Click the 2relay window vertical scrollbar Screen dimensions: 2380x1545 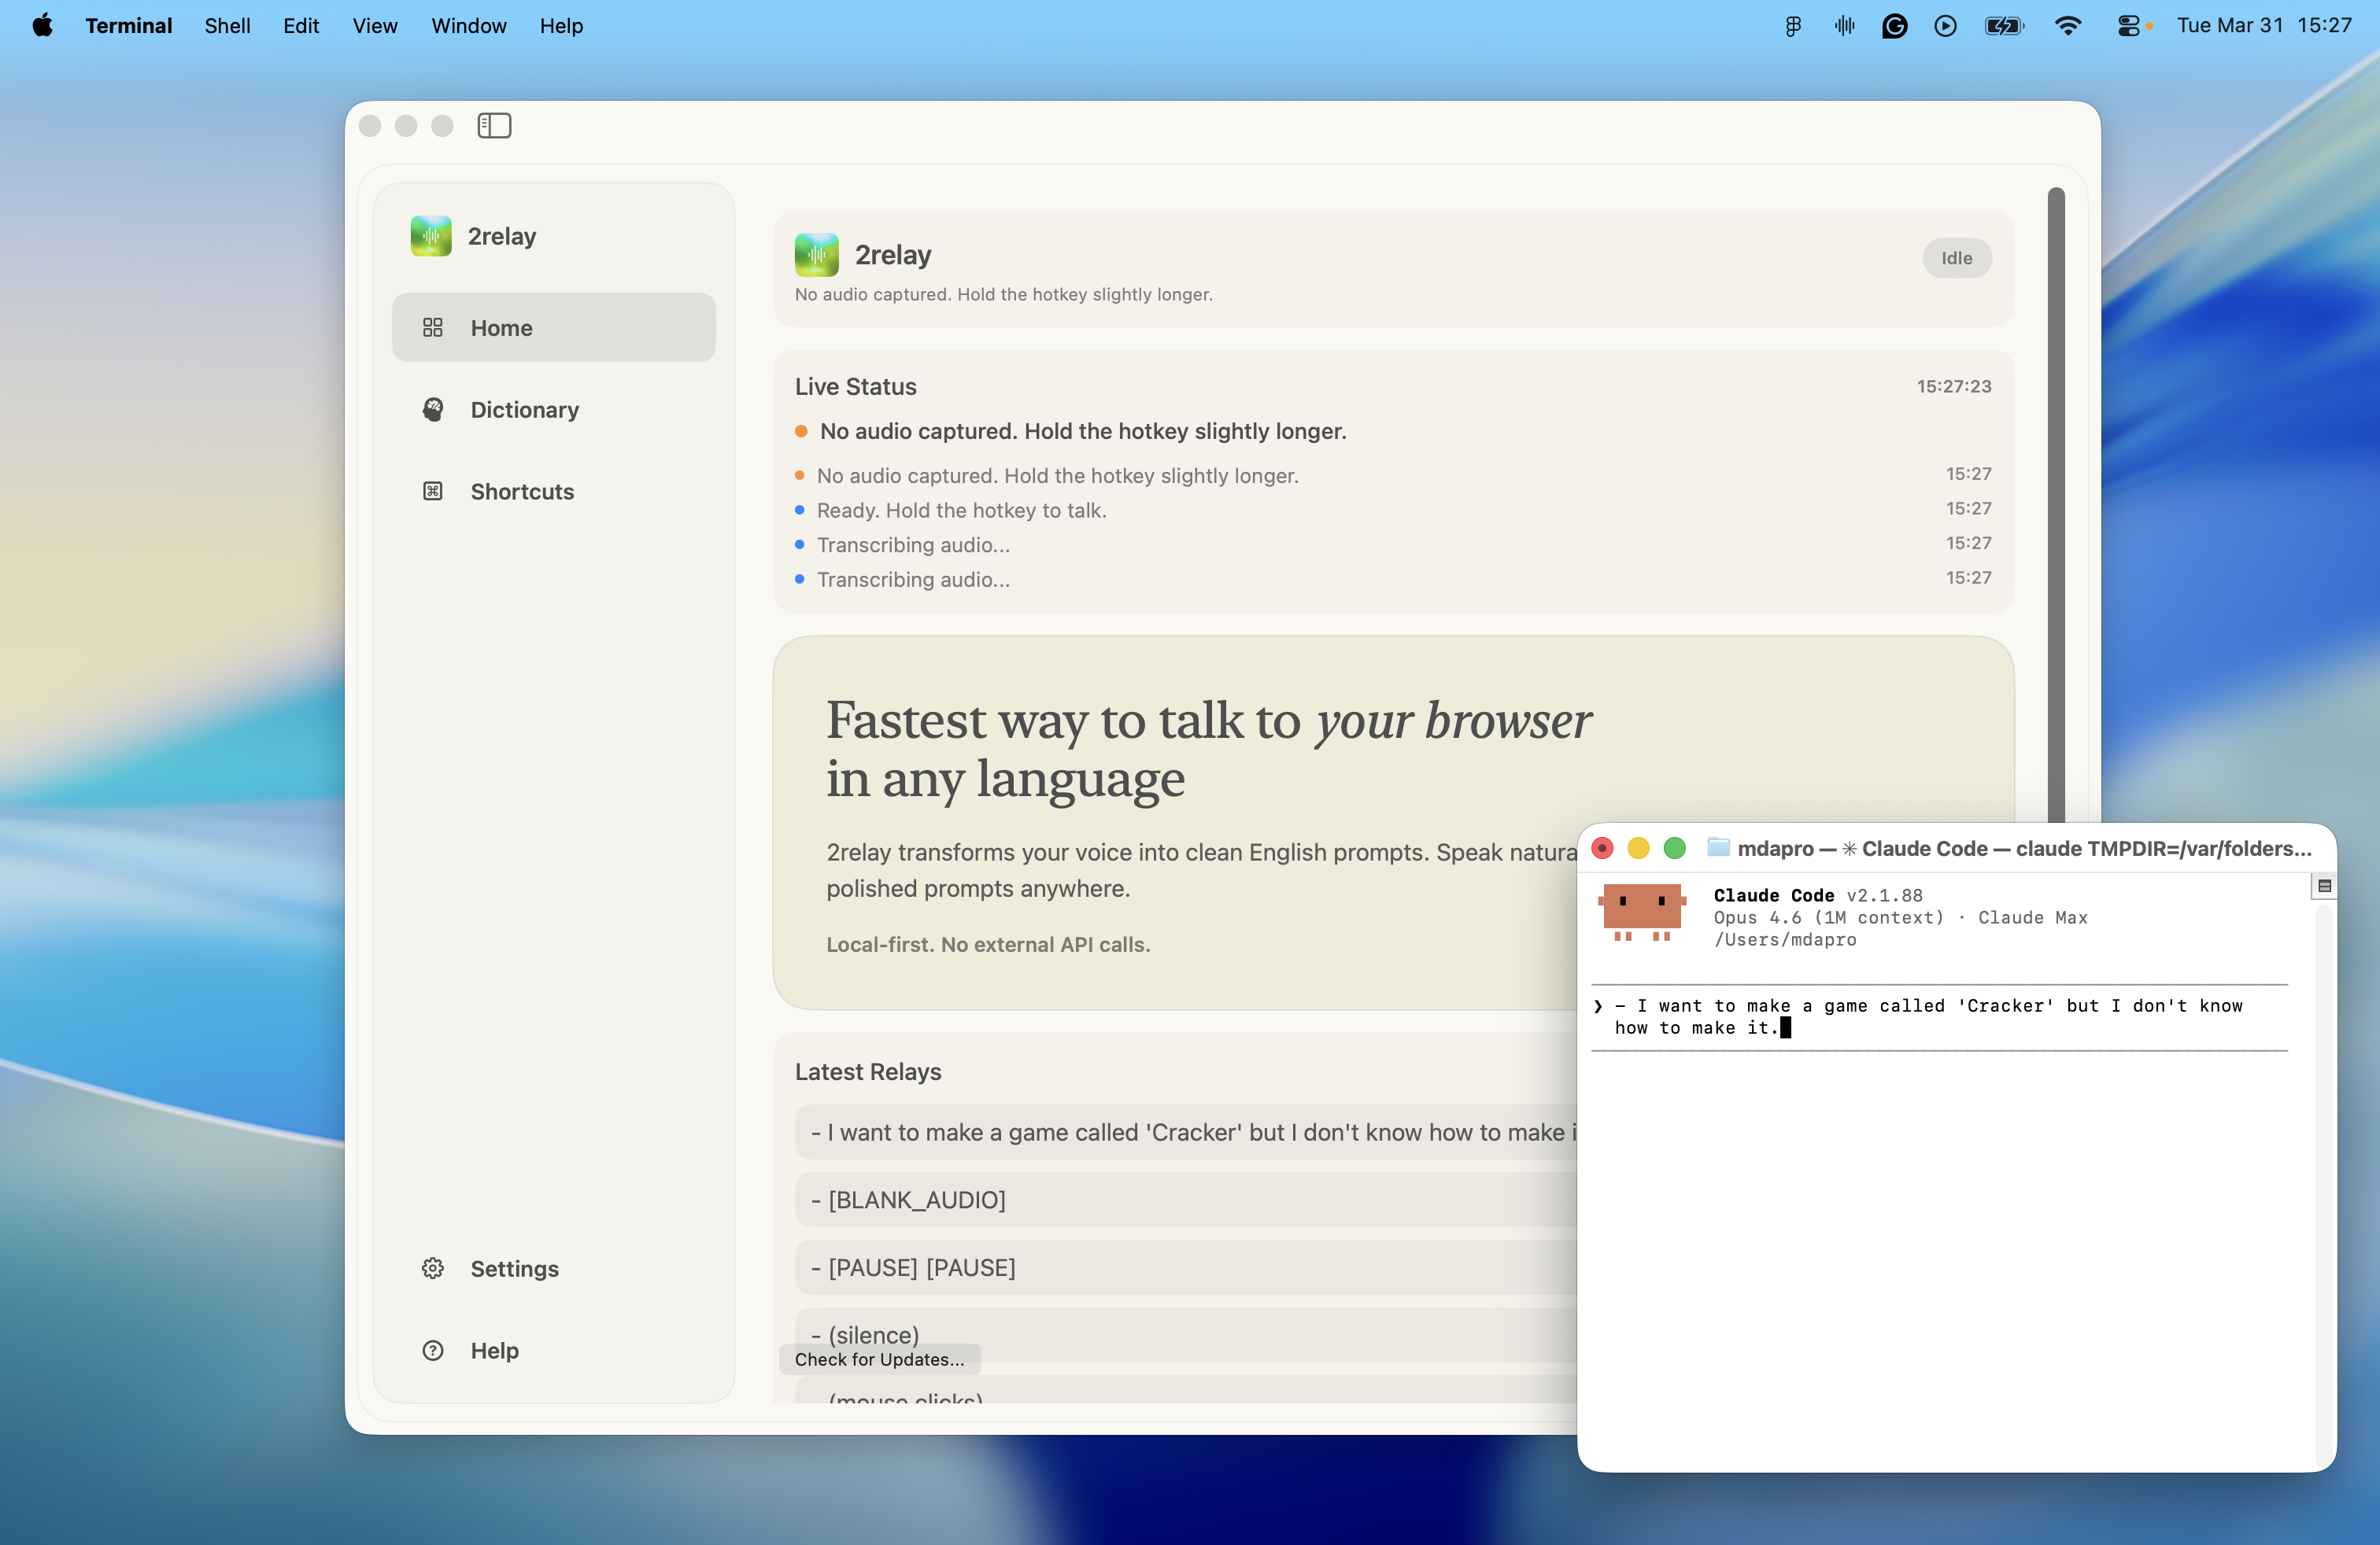click(2056, 500)
